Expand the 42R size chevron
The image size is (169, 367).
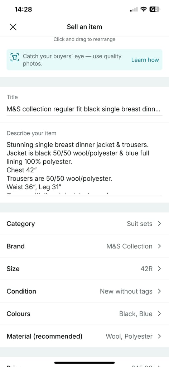point(159,269)
